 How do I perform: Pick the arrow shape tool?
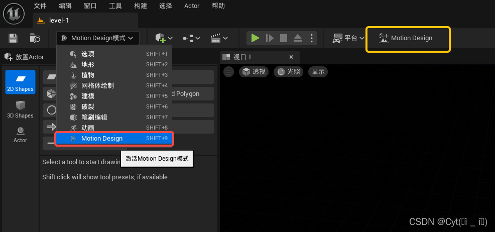point(51,127)
